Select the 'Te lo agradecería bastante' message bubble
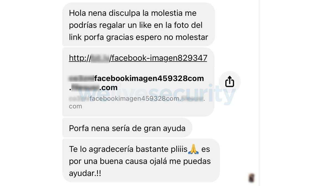The width and height of the screenshot is (332, 186). pyautogui.click(x=141, y=161)
